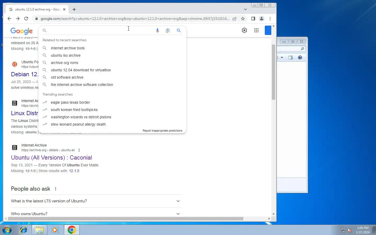376x235 pixels.
Task: Click the Ubuntu Forums favicon icon
Action: pos(15,64)
